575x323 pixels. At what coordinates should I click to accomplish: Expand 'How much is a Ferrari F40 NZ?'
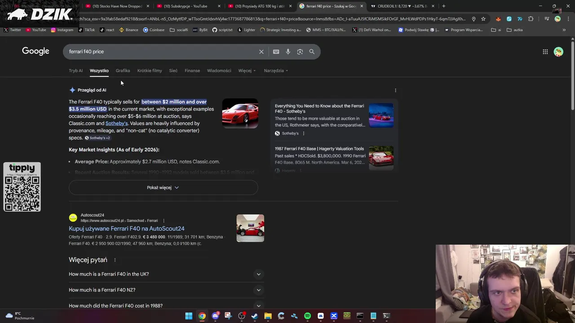[x=166, y=290]
